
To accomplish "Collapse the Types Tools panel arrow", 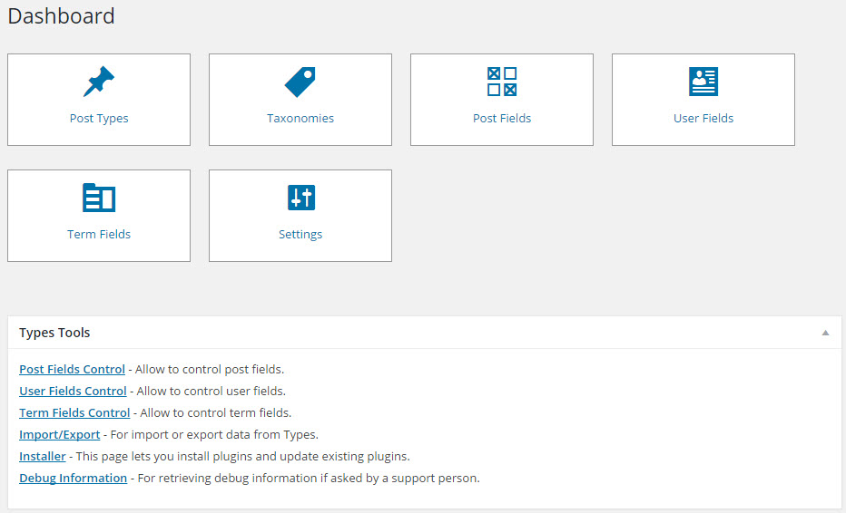I will (825, 333).
